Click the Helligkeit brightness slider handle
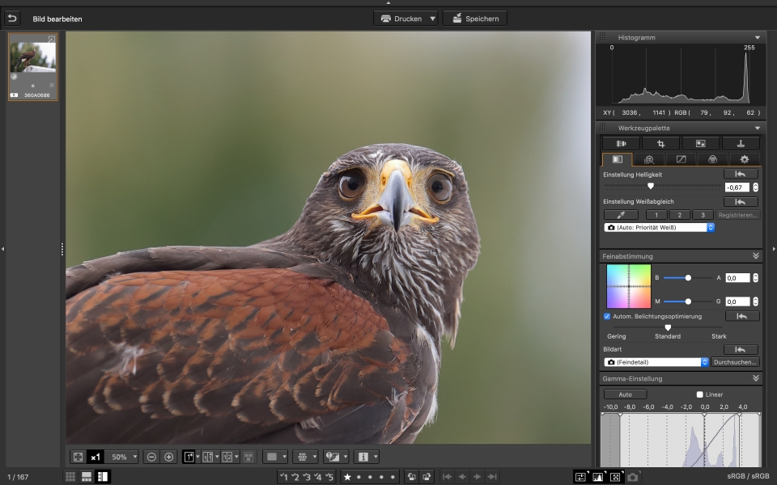This screenshot has height=485, width=777. pos(650,186)
